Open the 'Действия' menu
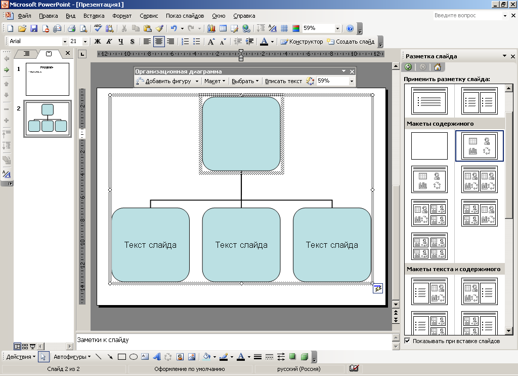The width and height of the screenshot is (518, 376). pyautogui.click(x=21, y=357)
